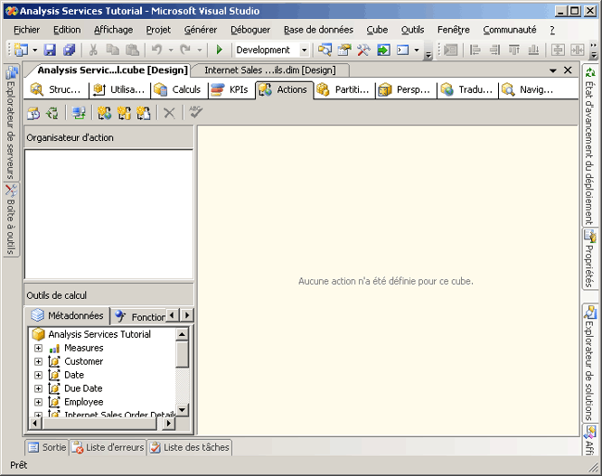Click the solution explorer magnifier toolbar icon
The image size is (602, 476).
coord(325,50)
